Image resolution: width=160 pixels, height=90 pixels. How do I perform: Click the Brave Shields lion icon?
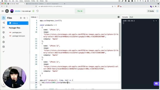pyautogui.click(x=118, y=6)
